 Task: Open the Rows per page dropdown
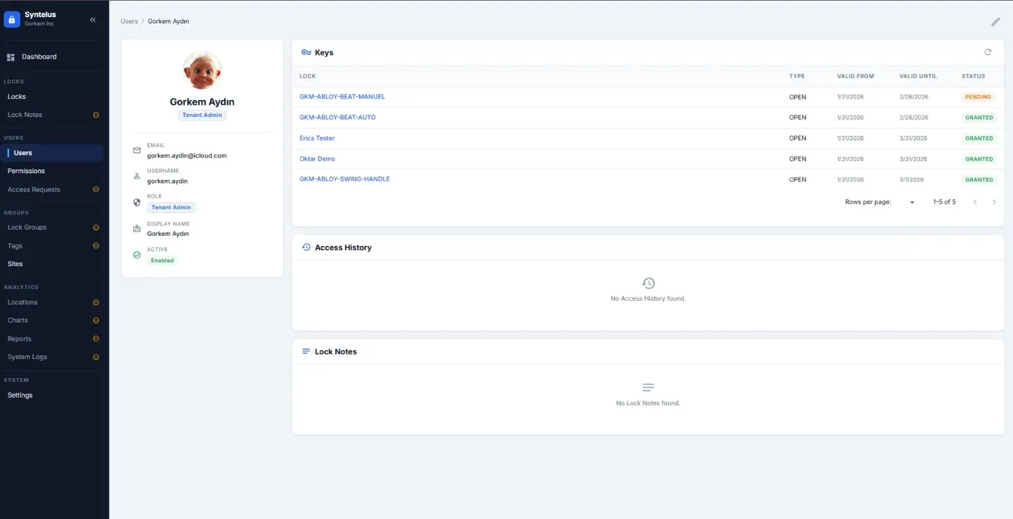tap(912, 202)
